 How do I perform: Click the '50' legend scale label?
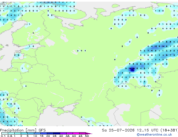[x=87, y=136]
